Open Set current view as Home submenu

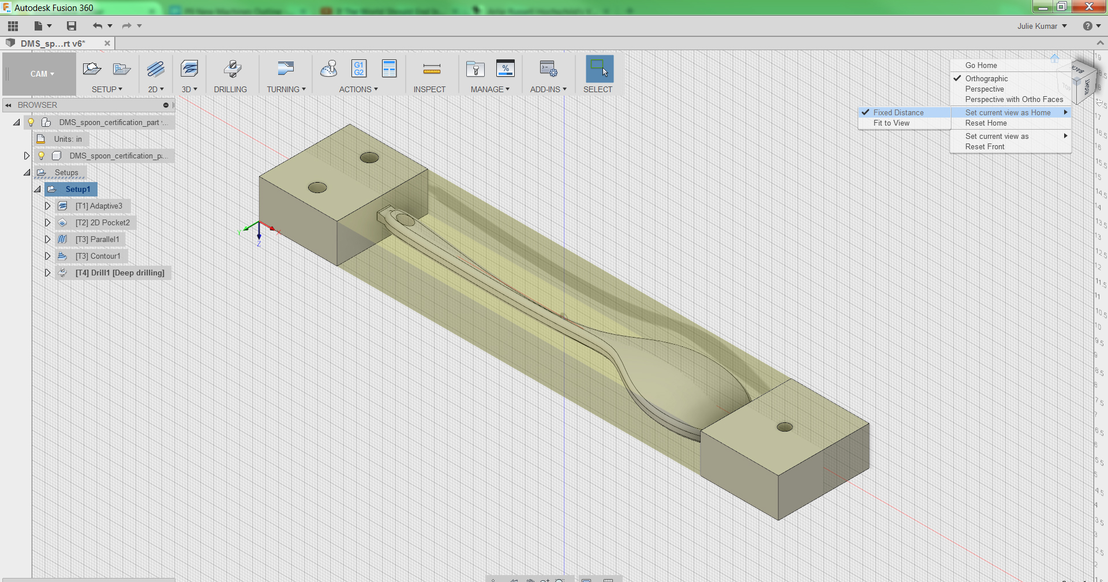tap(1011, 112)
